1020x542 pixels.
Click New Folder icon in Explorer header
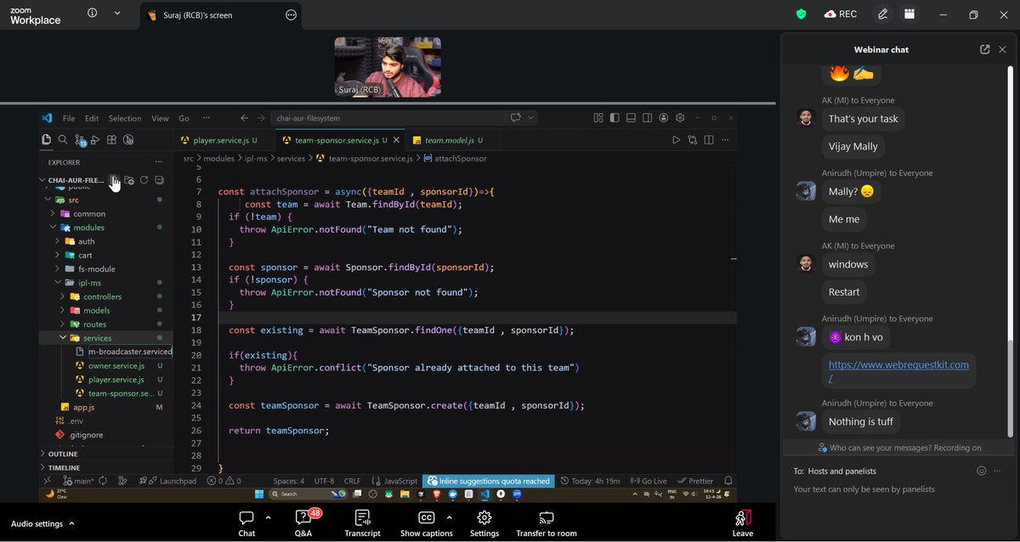point(129,180)
